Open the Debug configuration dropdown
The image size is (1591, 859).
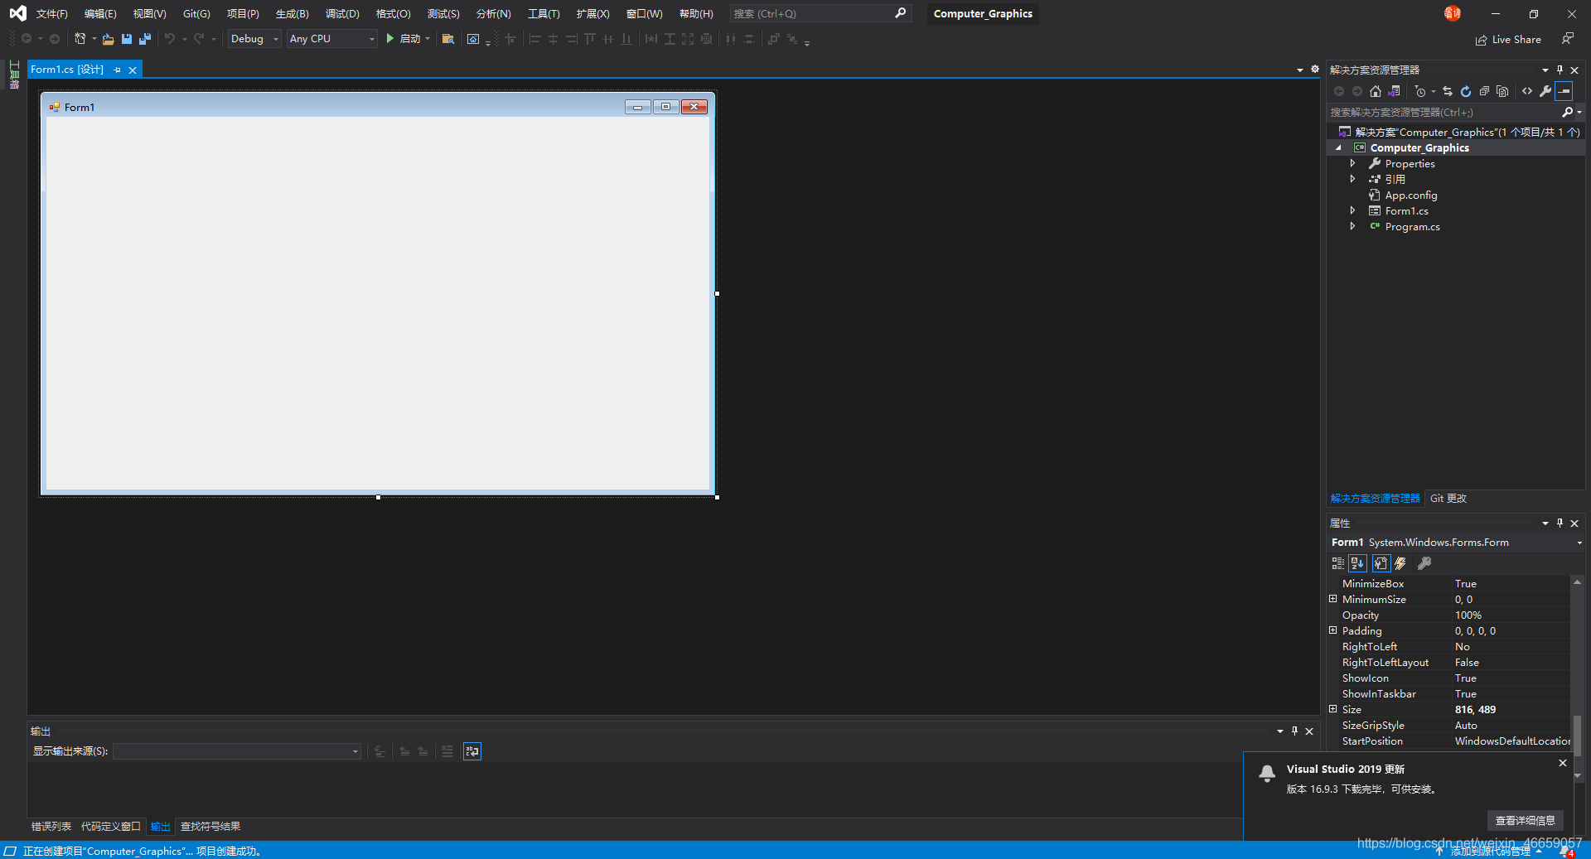(x=254, y=39)
